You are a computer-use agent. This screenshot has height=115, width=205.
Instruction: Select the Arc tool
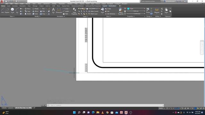pos(17,10)
